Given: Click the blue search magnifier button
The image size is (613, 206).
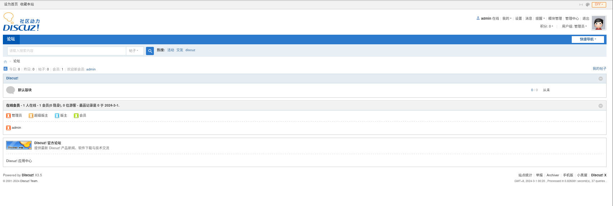Looking at the screenshot, I should 150,51.
